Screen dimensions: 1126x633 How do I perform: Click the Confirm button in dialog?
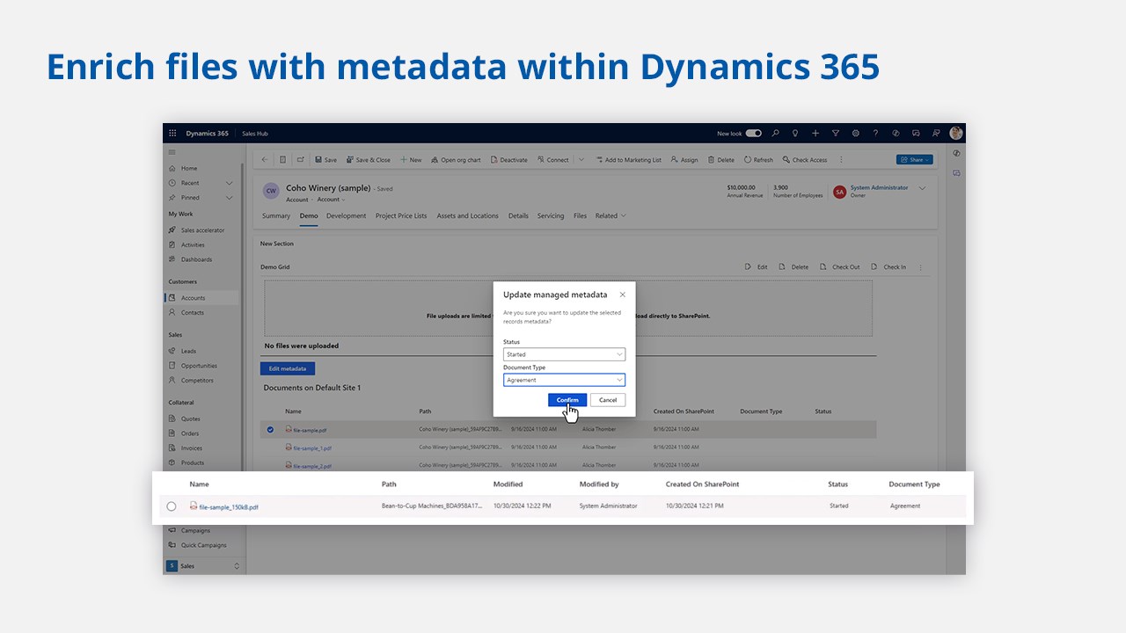point(567,400)
